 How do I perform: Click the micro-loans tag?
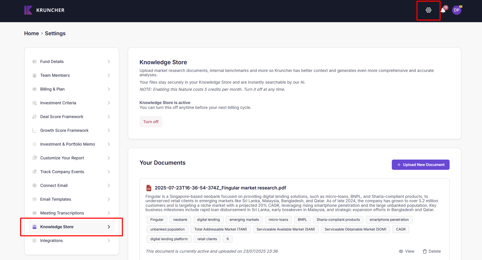coord(278,220)
